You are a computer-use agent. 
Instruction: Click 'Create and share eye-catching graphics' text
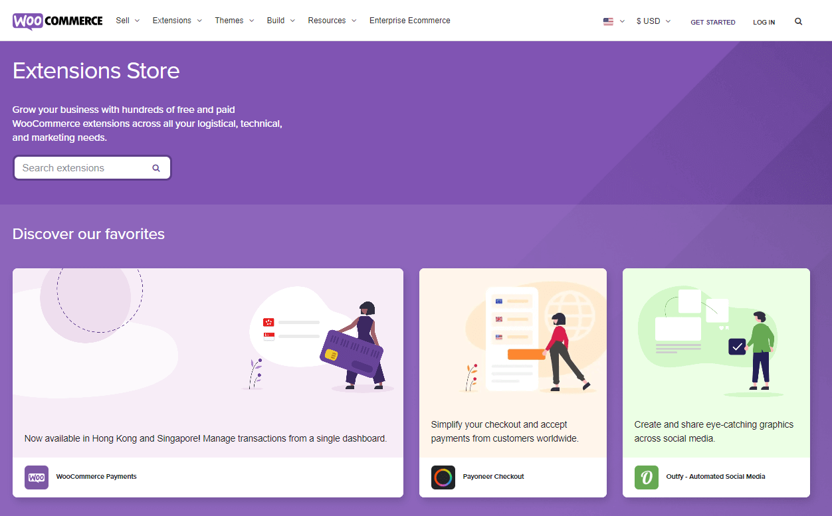click(714, 432)
